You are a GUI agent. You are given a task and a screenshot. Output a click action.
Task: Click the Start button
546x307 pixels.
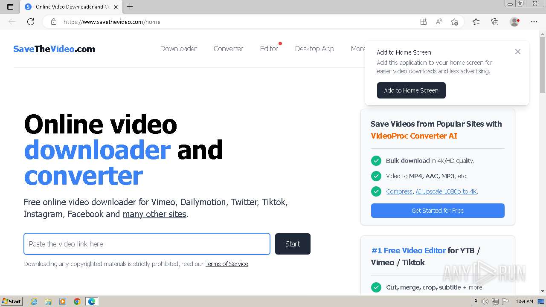coord(293,244)
